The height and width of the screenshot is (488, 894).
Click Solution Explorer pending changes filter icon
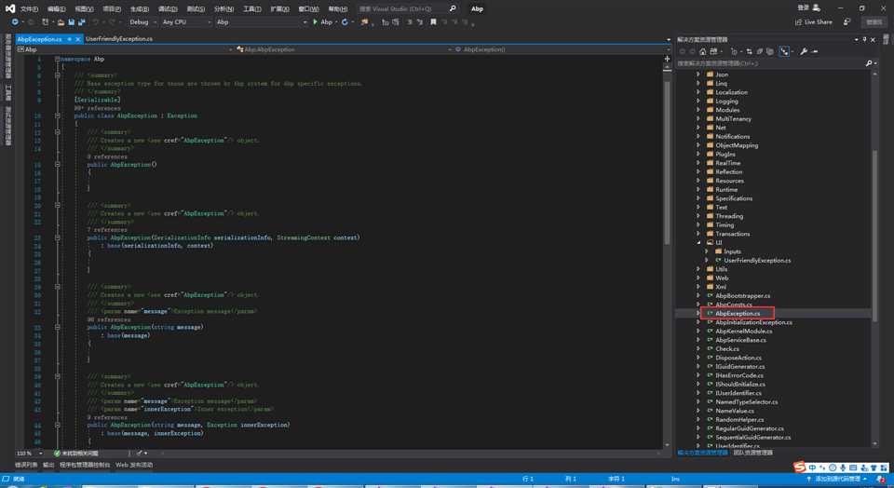735,51
